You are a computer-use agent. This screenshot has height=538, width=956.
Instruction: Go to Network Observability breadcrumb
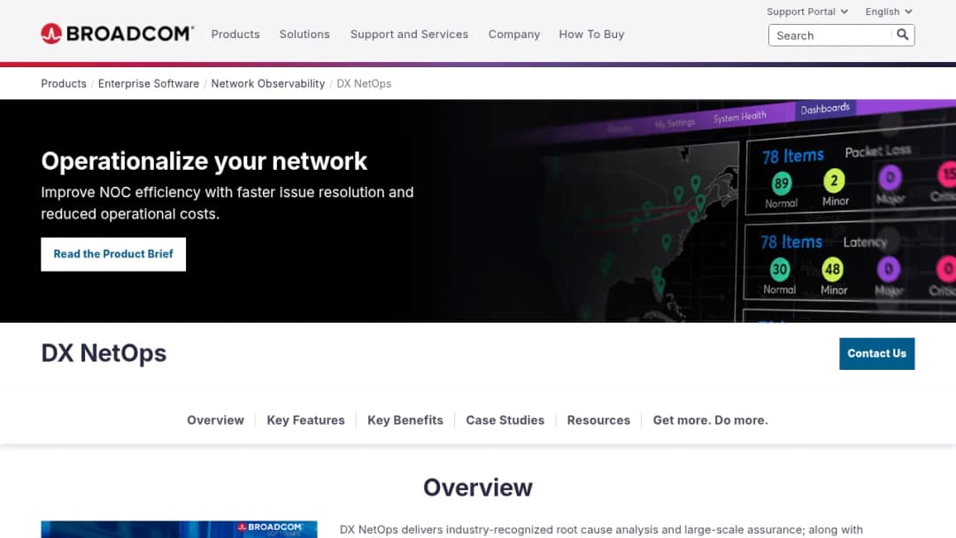pos(267,83)
